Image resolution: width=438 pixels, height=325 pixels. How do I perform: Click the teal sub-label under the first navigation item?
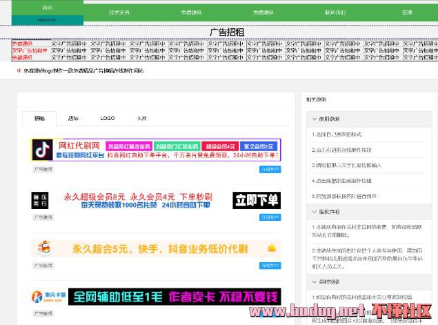pyautogui.click(x=48, y=20)
